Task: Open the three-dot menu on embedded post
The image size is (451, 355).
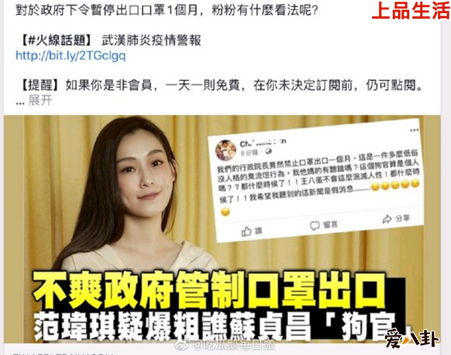Action: (414, 130)
